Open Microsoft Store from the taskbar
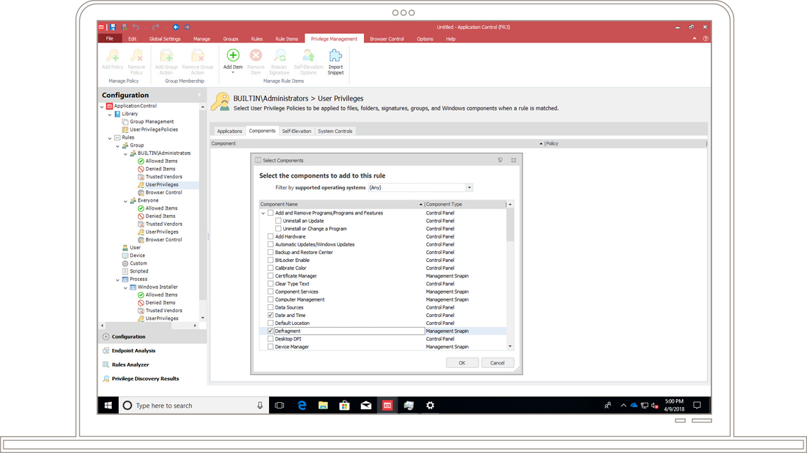The height and width of the screenshot is (453, 807). (344, 406)
